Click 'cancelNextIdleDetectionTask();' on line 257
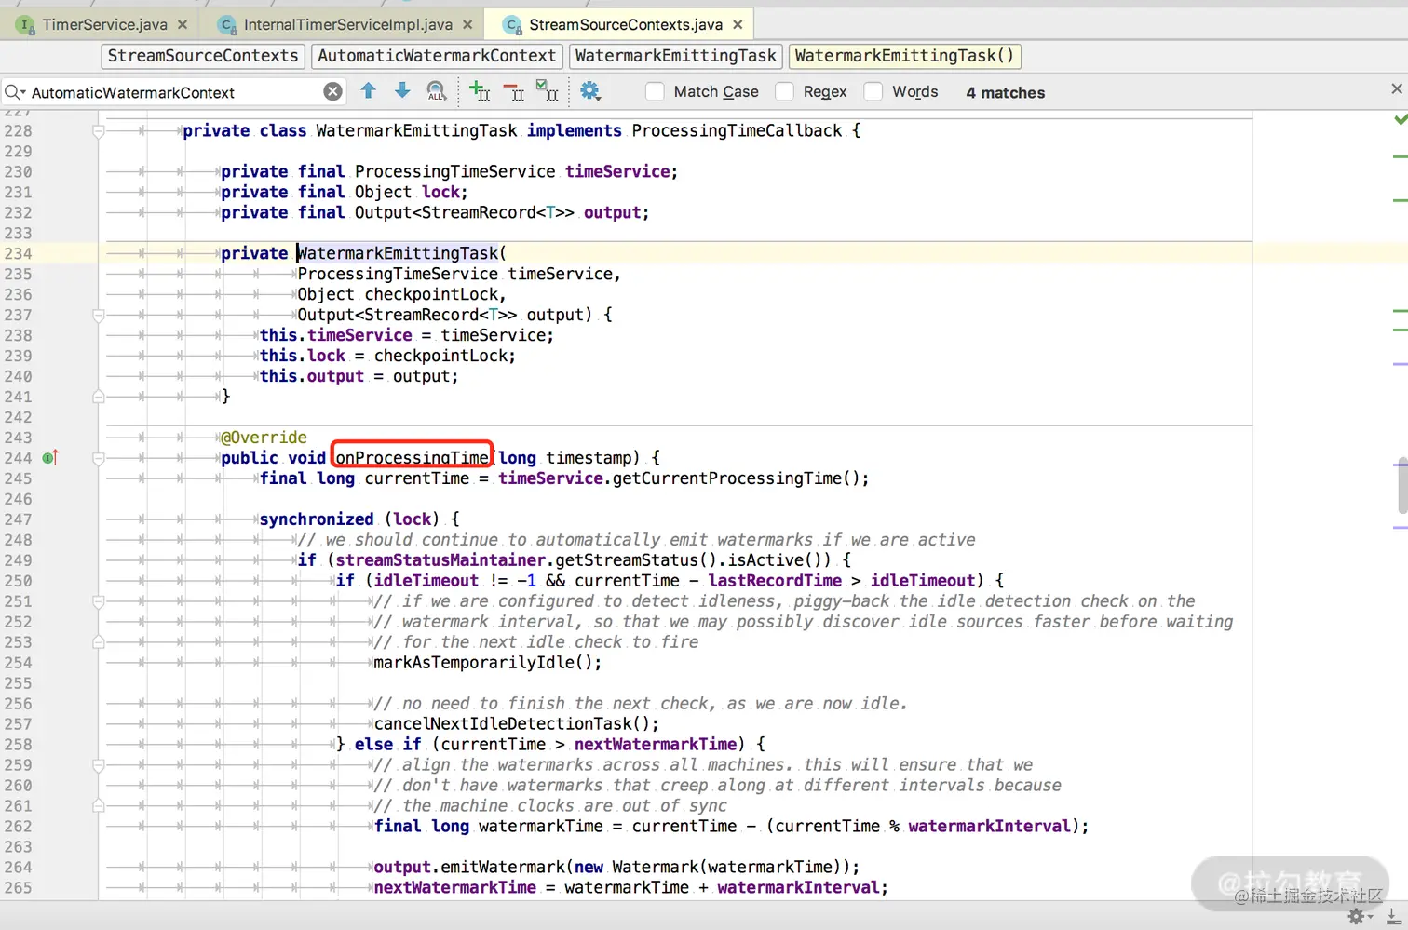Viewport: 1408px width, 930px height. (x=517, y=724)
